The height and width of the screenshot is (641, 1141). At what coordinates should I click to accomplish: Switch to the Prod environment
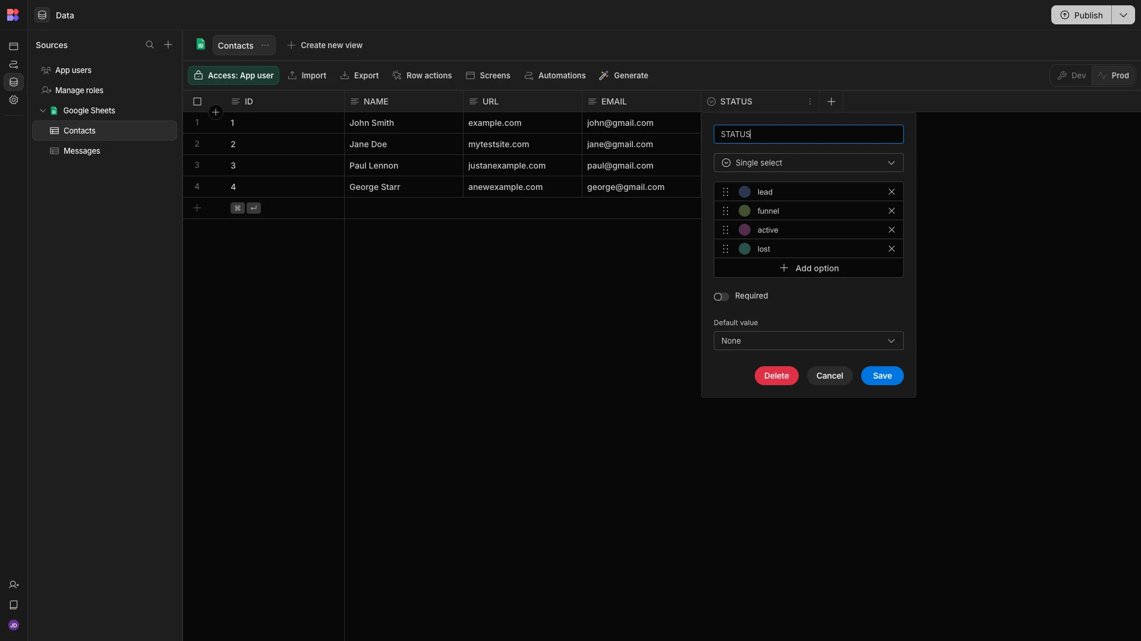(1113, 75)
